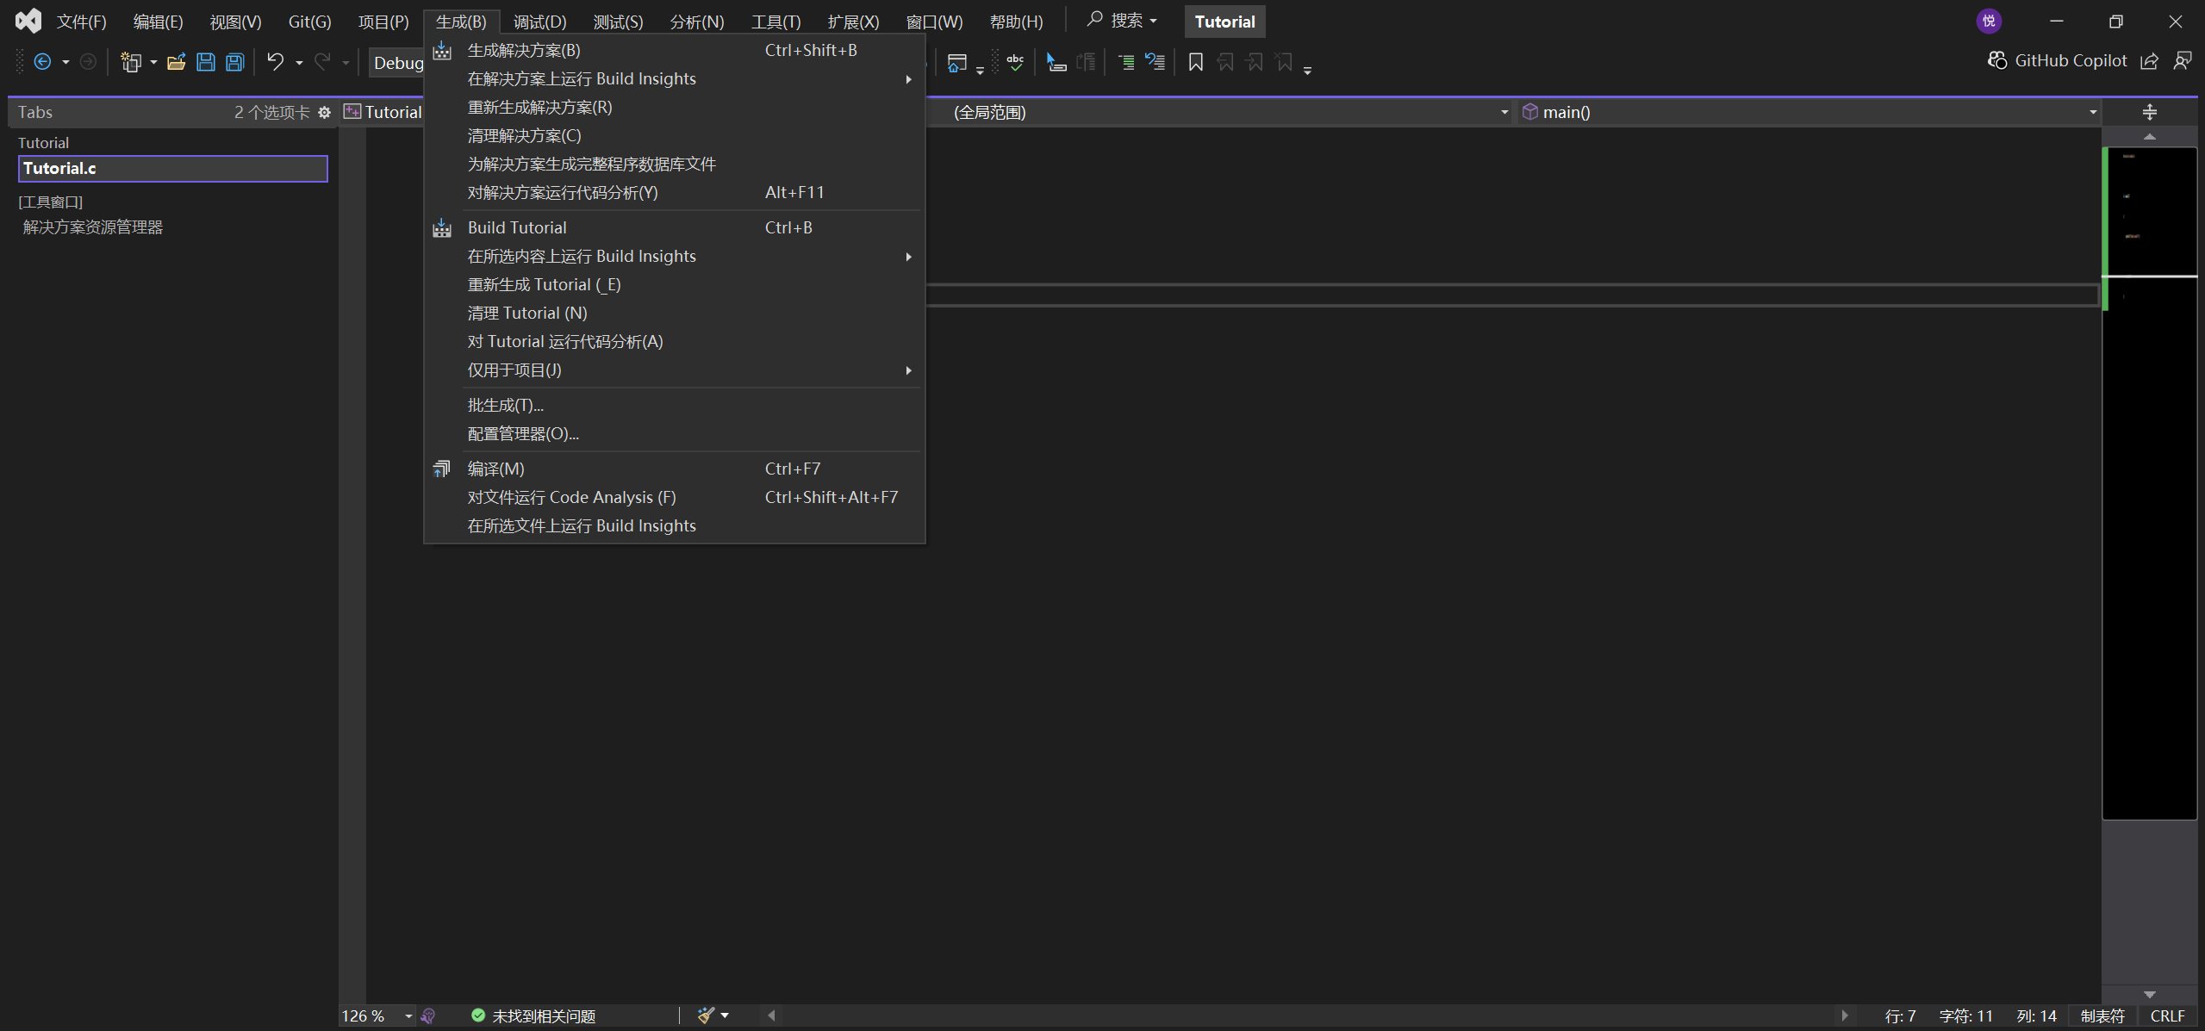The width and height of the screenshot is (2205, 1031).
Task: Click the Tutorial document tab
Action: [383, 112]
